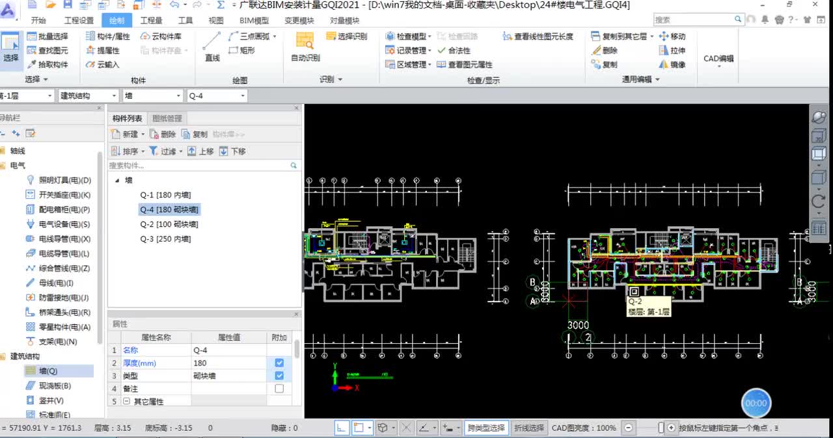Click the 删除 delete tool in ribbon

pos(605,51)
